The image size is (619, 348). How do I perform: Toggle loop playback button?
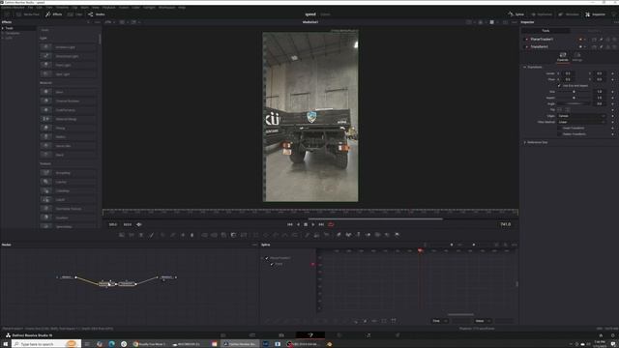coord(331,224)
